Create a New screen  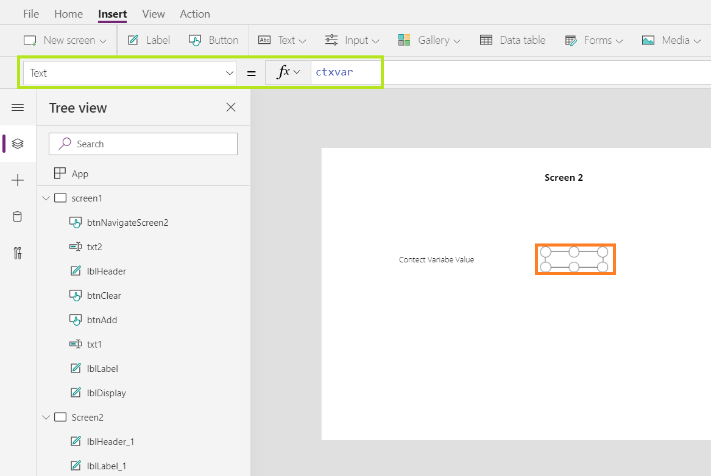pos(65,40)
